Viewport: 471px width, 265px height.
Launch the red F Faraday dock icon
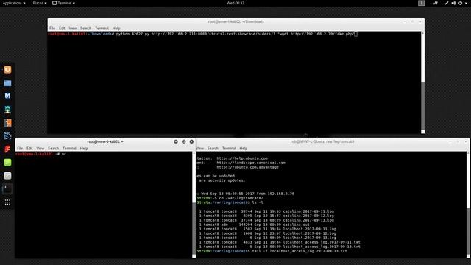click(x=7, y=149)
